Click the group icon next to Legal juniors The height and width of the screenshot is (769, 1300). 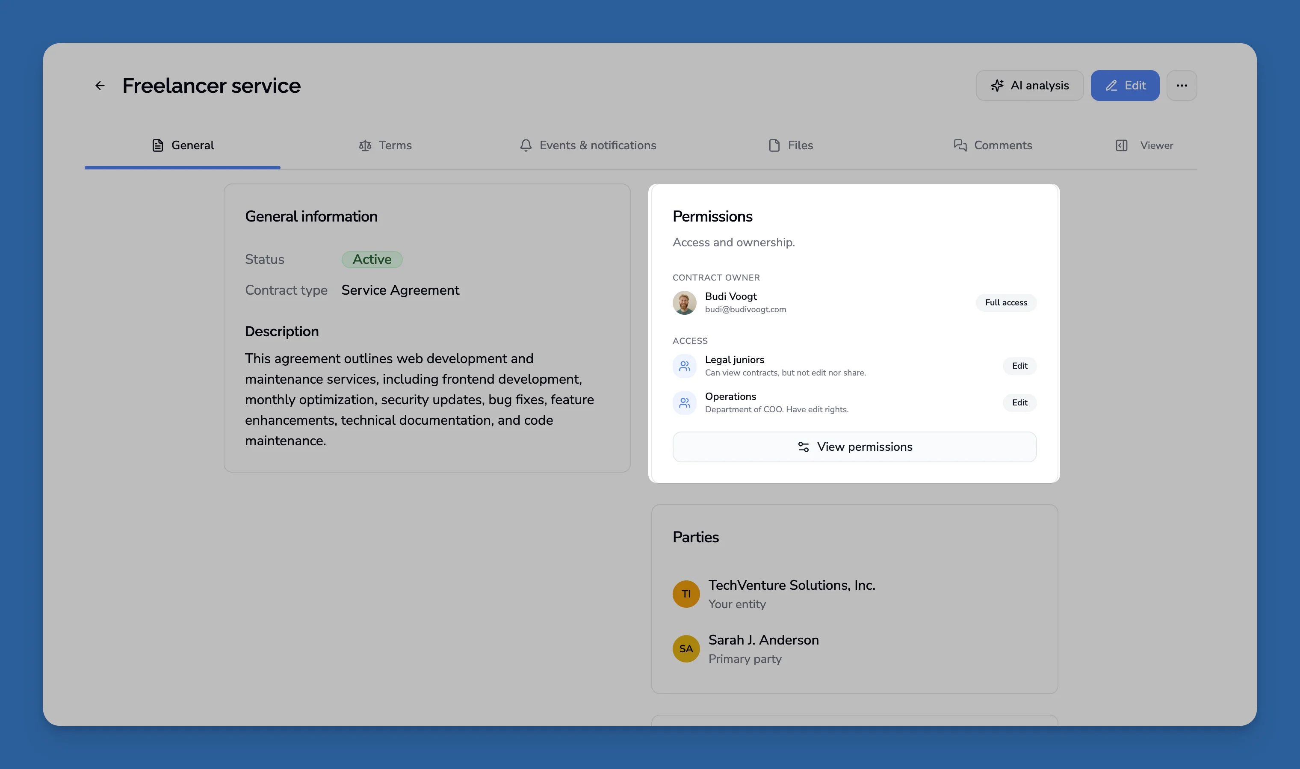tap(685, 365)
